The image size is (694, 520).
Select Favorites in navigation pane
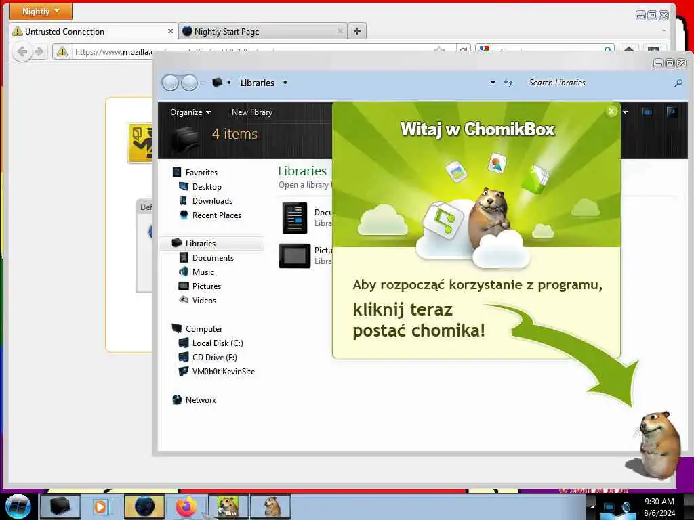coord(195,173)
